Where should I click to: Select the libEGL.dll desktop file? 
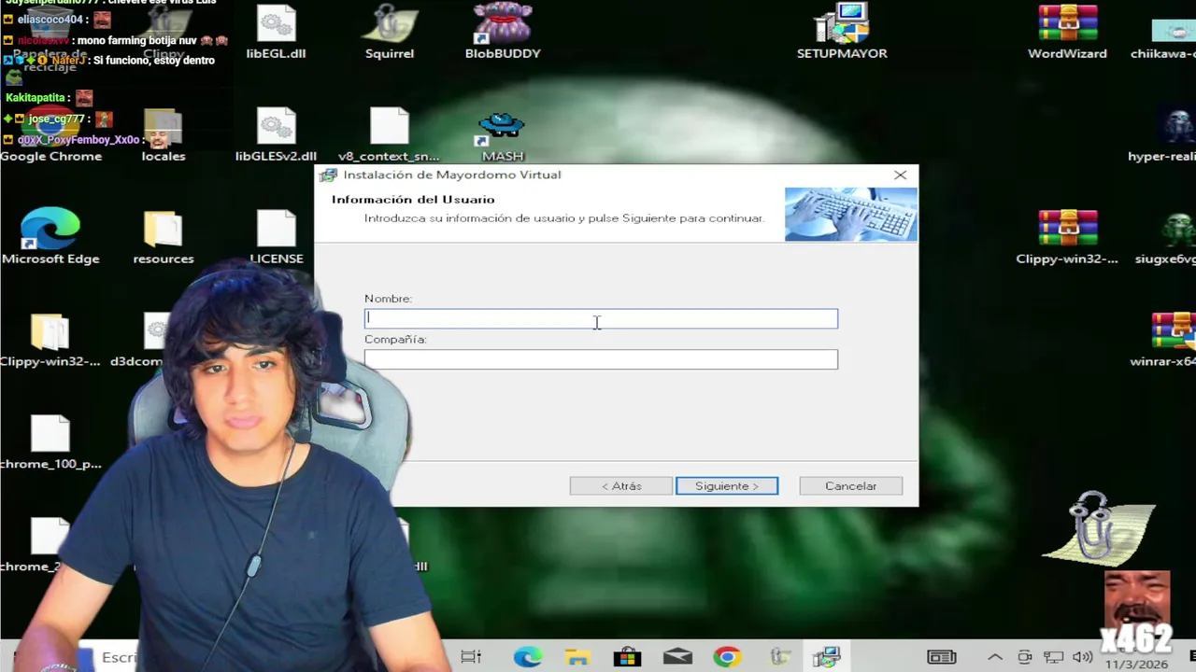(276, 33)
